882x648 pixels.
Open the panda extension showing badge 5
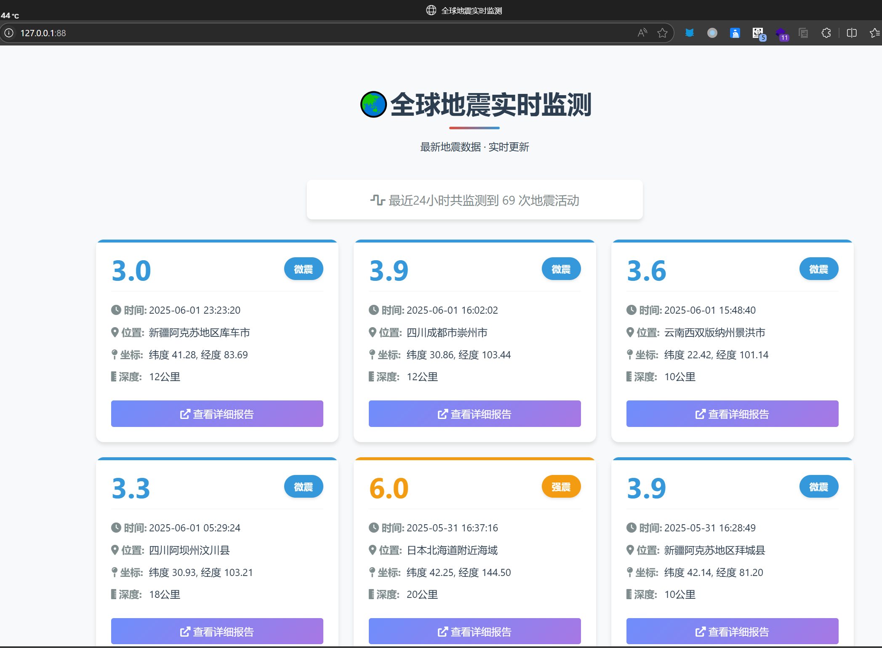758,33
